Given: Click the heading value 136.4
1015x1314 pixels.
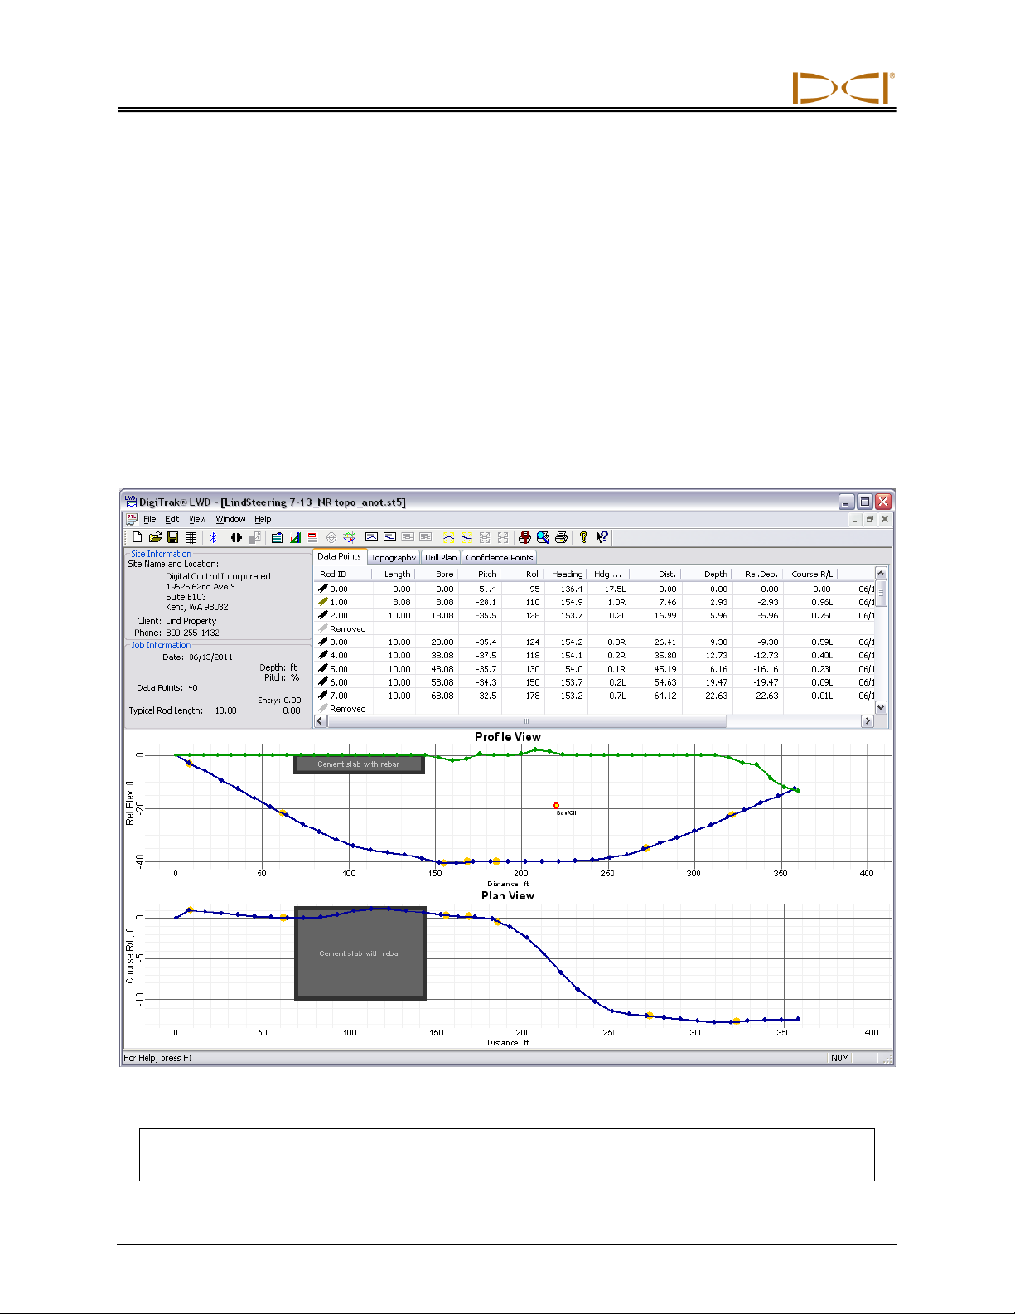Looking at the screenshot, I should pos(572,589).
